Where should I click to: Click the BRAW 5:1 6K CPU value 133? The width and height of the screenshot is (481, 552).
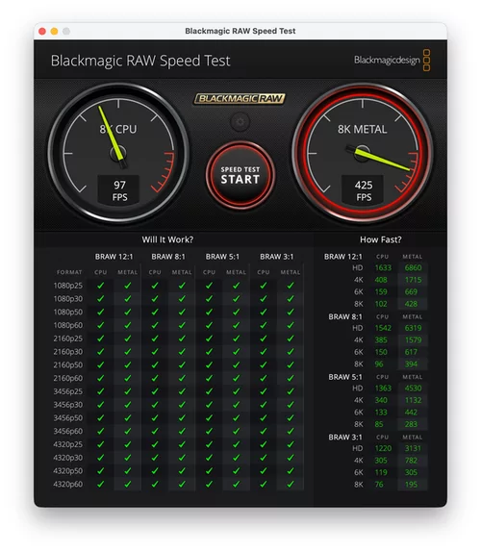381,413
